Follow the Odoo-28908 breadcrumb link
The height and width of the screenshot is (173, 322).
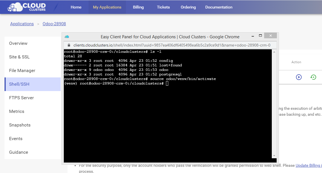click(x=54, y=24)
